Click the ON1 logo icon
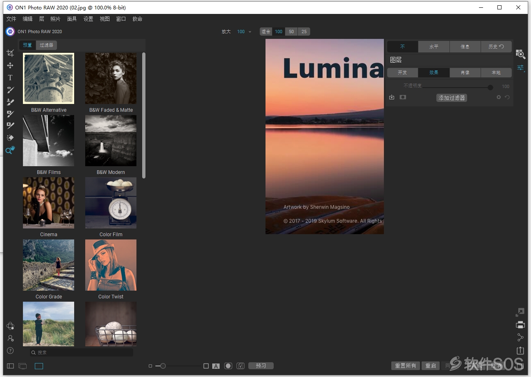This screenshot has width=531, height=377. click(x=10, y=32)
